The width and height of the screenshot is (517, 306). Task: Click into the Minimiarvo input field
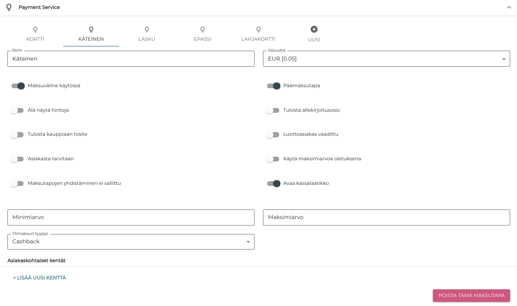[131, 217]
